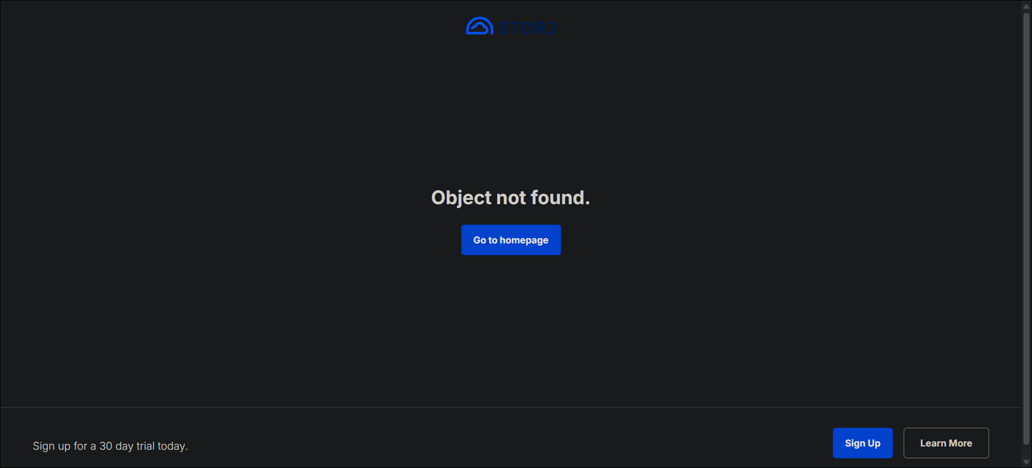Open the Learn More button

(946, 443)
